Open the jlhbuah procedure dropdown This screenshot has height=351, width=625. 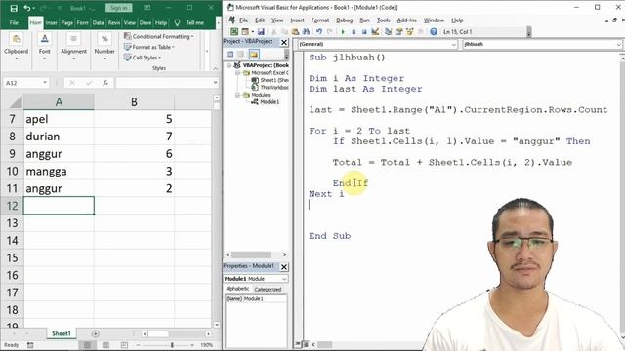coord(618,44)
